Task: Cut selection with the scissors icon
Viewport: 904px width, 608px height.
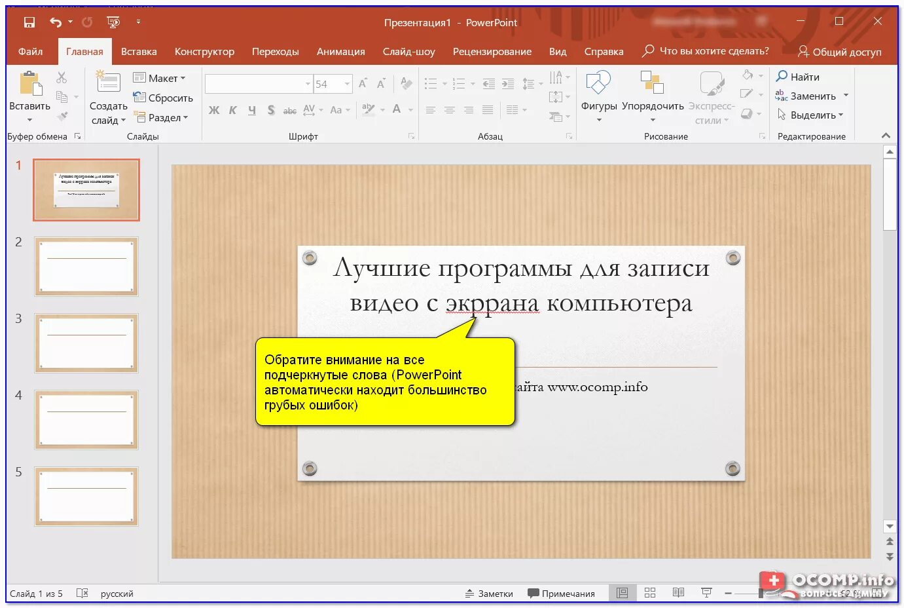Action: click(x=62, y=77)
